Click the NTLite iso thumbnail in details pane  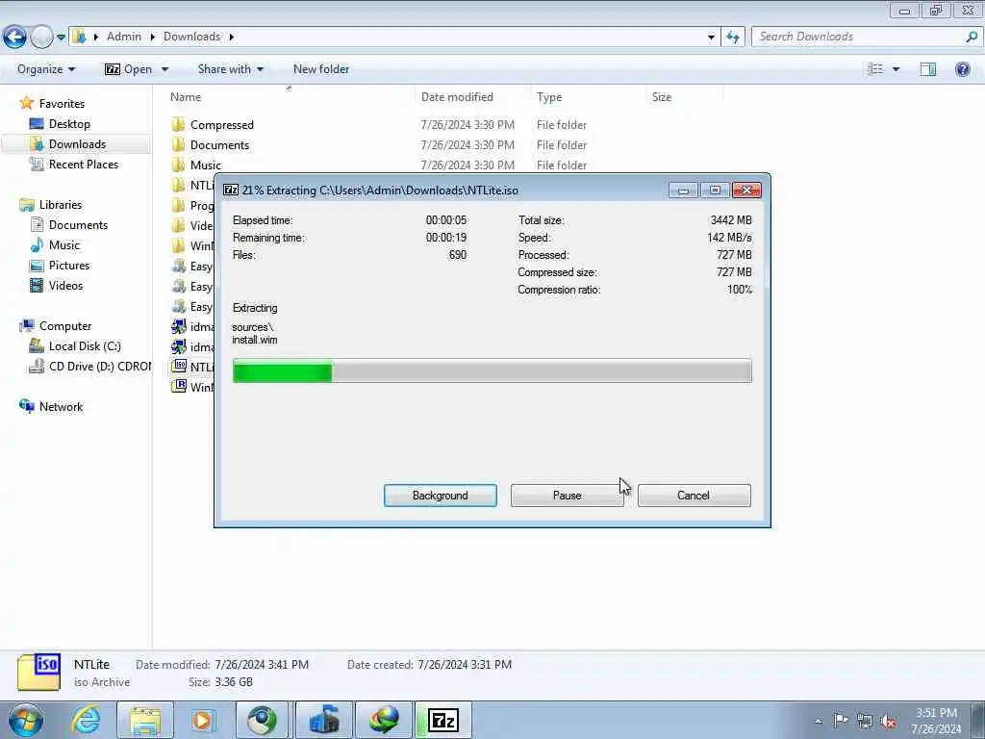point(38,672)
